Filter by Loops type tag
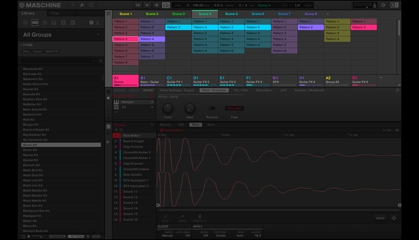 click(x=37, y=52)
